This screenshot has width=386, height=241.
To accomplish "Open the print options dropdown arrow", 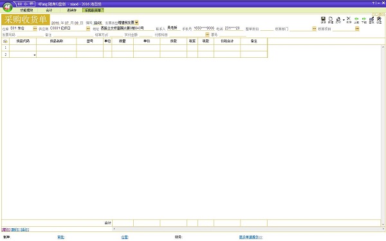I will click(344, 20).
